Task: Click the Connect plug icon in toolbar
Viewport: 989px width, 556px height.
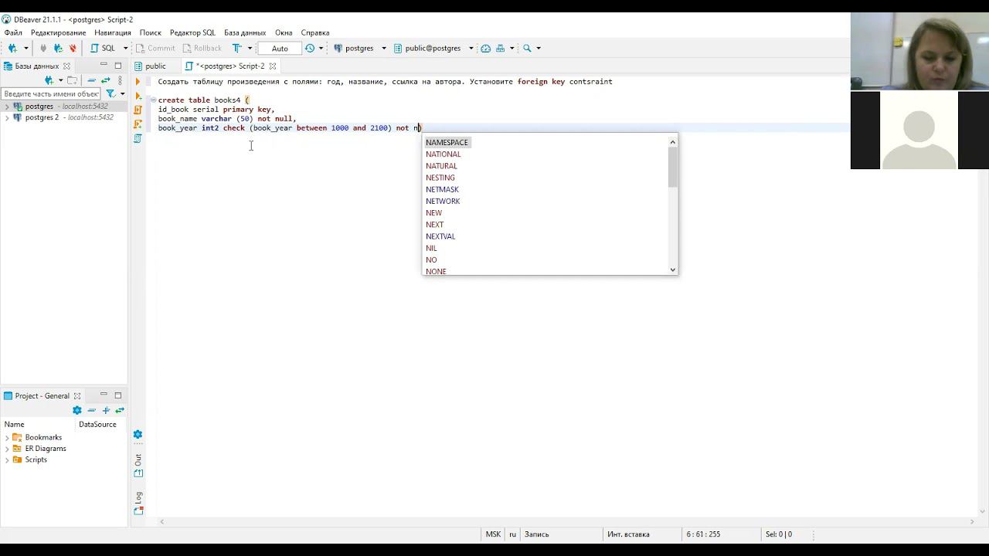Action: pyautogui.click(x=43, y=48)
